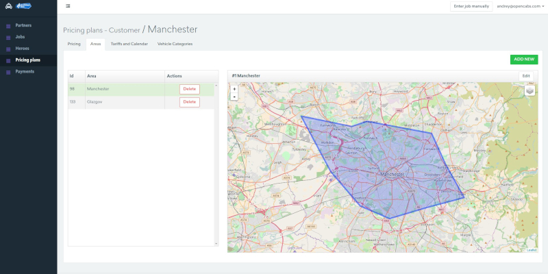Delete the Glazgov area row
The height and width of the screenshot is (274, 548).
pos(190,102)
